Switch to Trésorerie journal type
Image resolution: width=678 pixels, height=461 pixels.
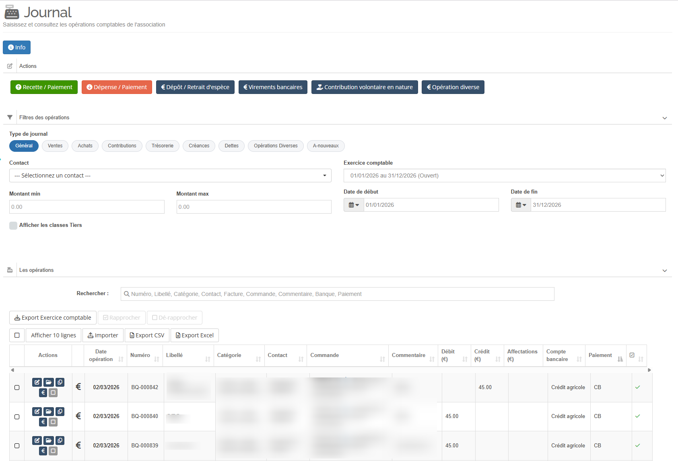162,146
